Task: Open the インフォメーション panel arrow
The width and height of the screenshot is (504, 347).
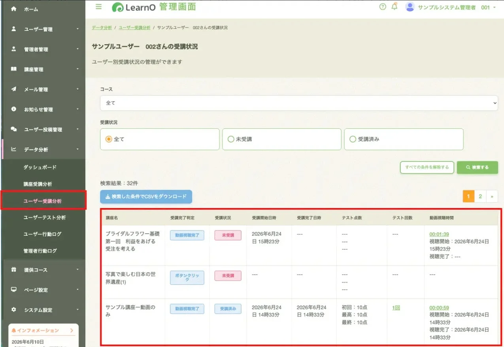Action: tap(72, 330)
